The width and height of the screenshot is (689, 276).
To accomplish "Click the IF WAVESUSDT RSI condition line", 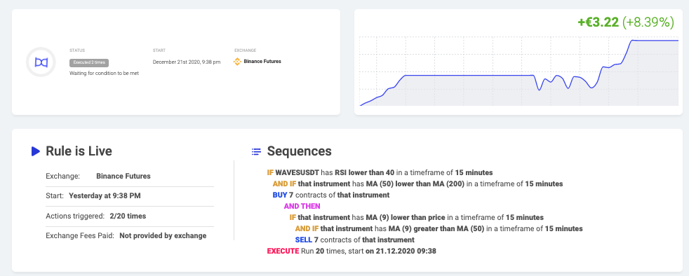I will pos(380,172).
